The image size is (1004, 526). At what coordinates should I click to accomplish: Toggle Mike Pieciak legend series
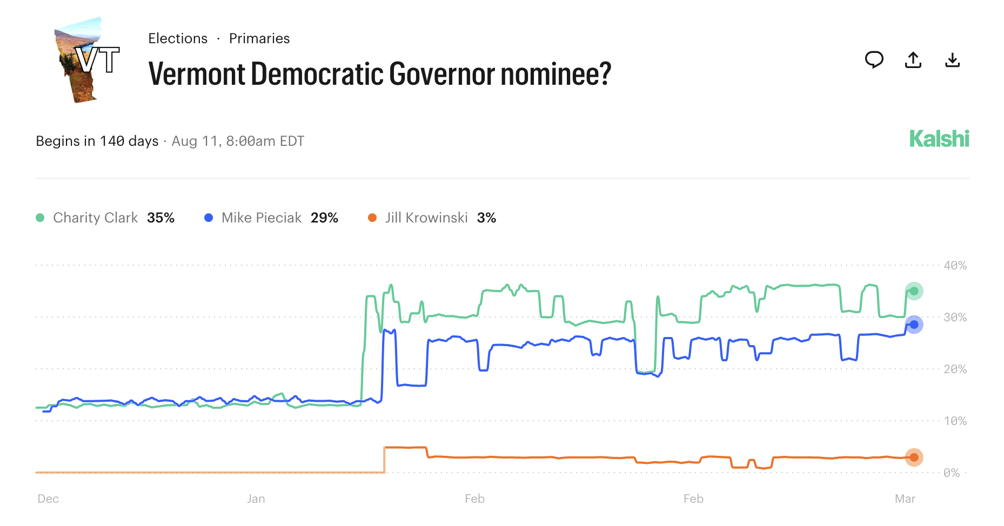tap(262, 218)
